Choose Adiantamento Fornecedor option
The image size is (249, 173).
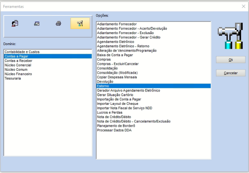pyautogui.click(x=154, y=24)
